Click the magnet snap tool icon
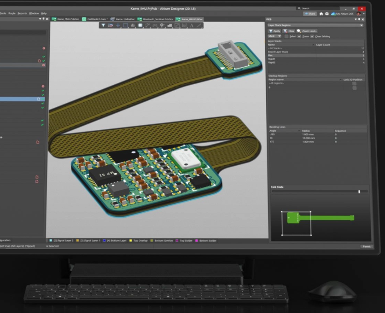 pos(111,25)
